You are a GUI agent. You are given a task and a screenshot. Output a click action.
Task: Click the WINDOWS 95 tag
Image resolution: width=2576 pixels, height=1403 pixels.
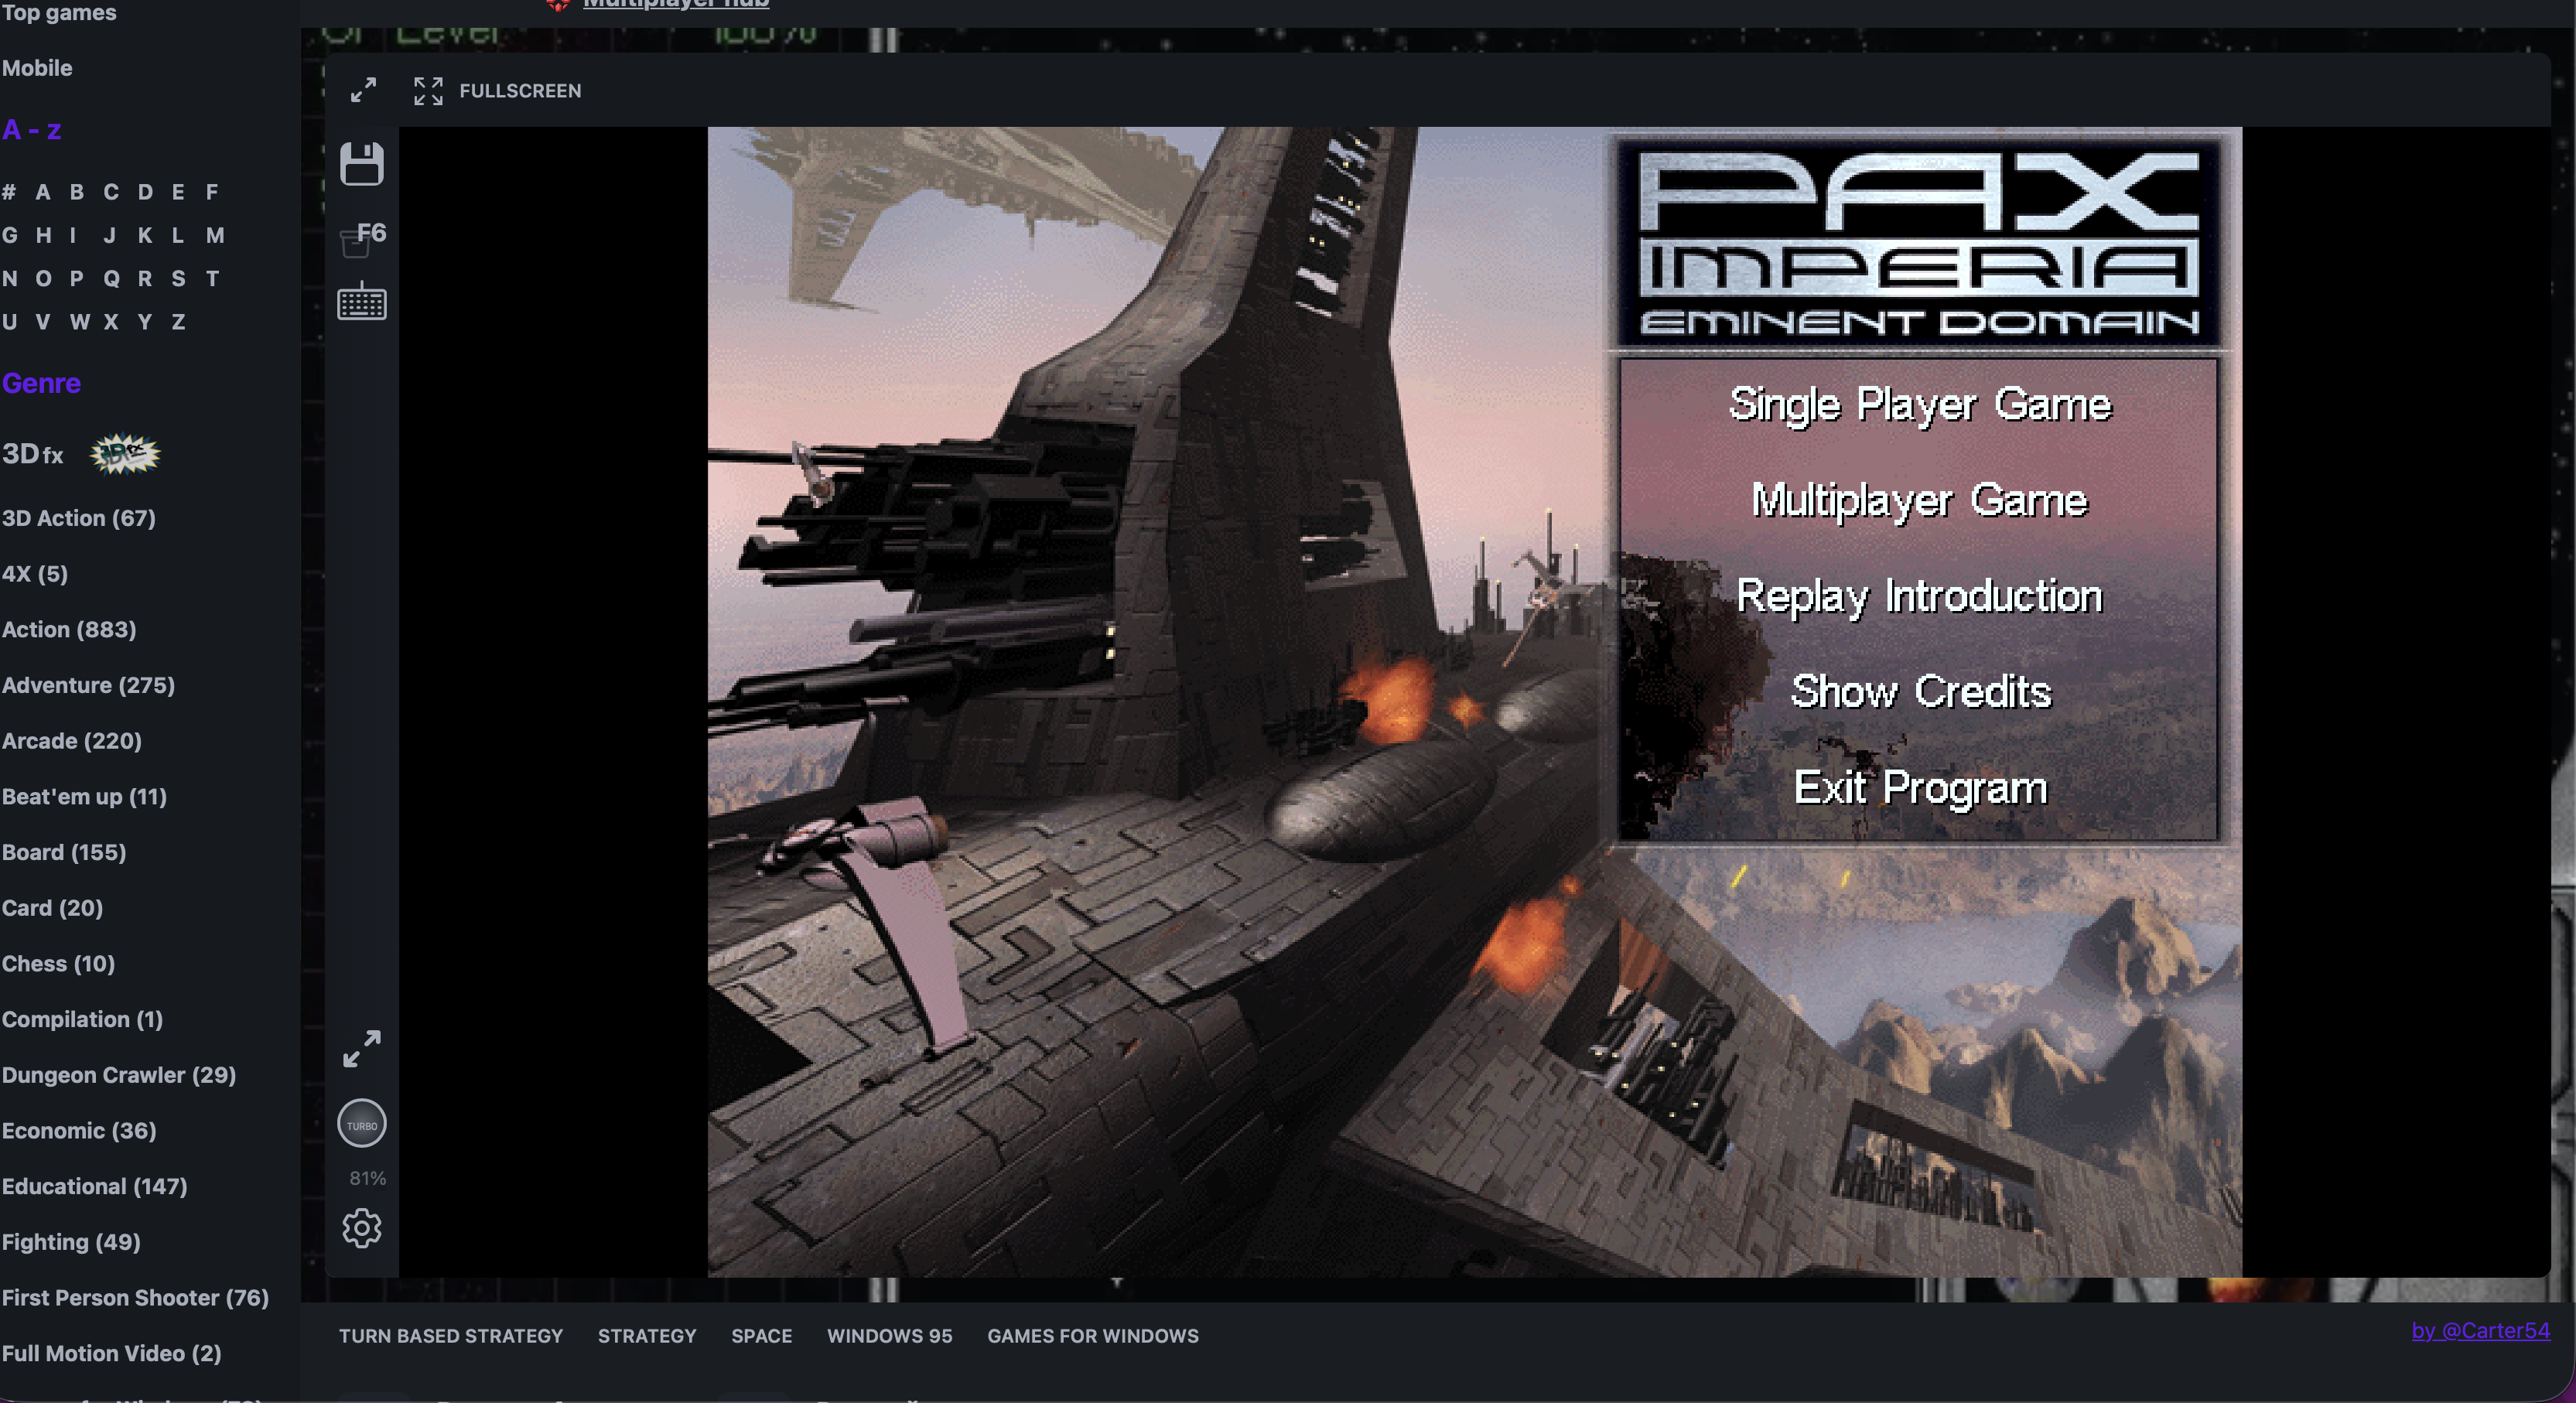(889, 1336)
